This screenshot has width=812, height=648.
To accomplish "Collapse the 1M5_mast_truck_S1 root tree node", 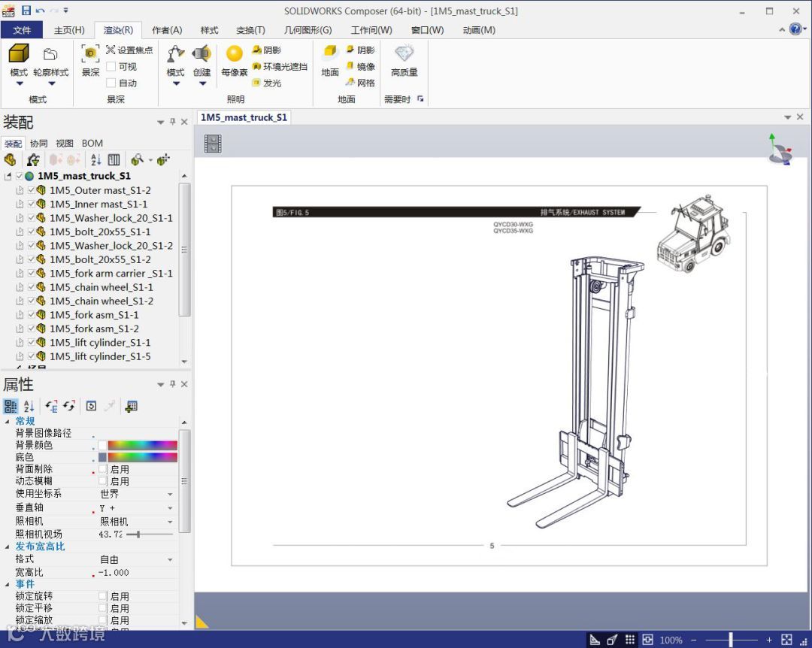I will [8, 177].
